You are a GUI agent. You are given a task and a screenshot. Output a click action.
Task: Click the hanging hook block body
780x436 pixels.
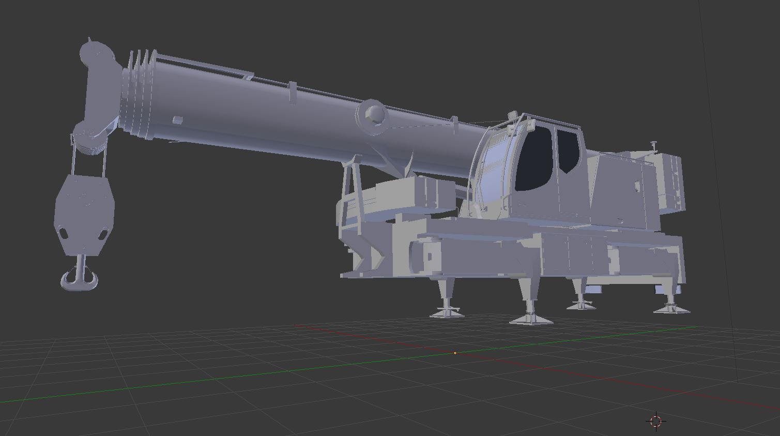pos(84,214)
